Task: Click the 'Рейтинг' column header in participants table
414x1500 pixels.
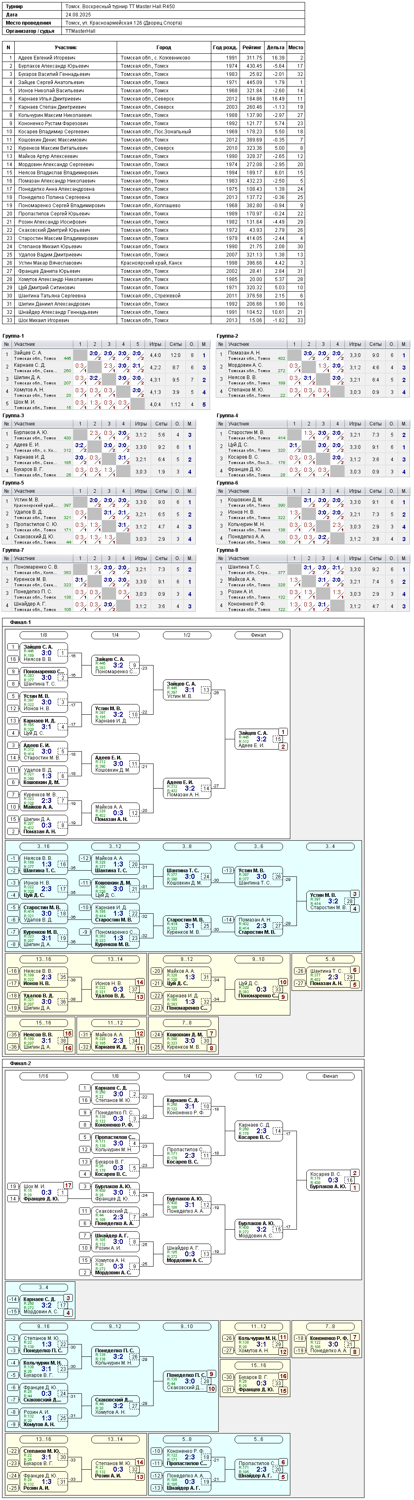Action: coord(252,48)
